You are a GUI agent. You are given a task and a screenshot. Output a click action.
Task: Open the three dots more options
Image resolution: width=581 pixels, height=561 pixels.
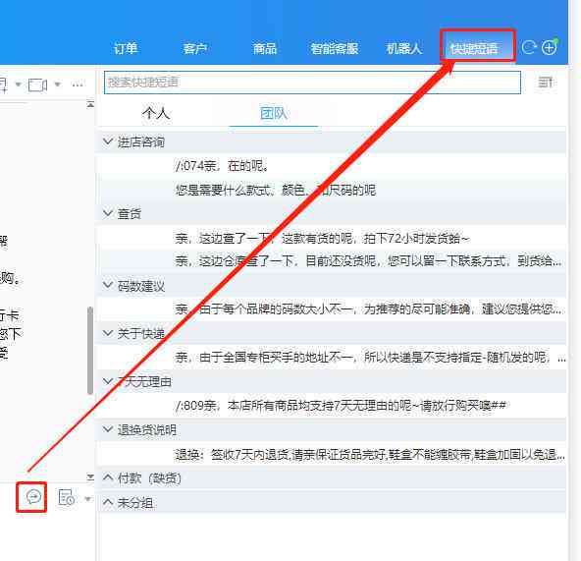pyautogui.click(x=78, y=84)
